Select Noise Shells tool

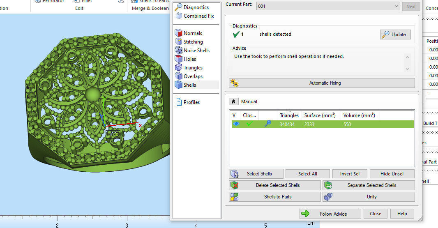(192, 50)
